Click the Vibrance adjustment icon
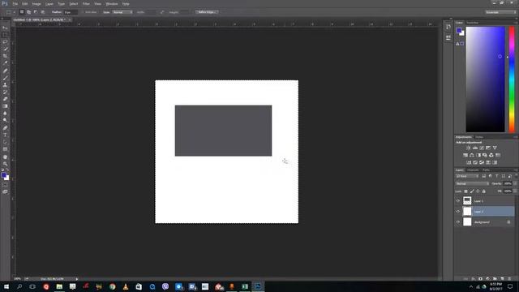519x292 pixels. tap(495, 148)
